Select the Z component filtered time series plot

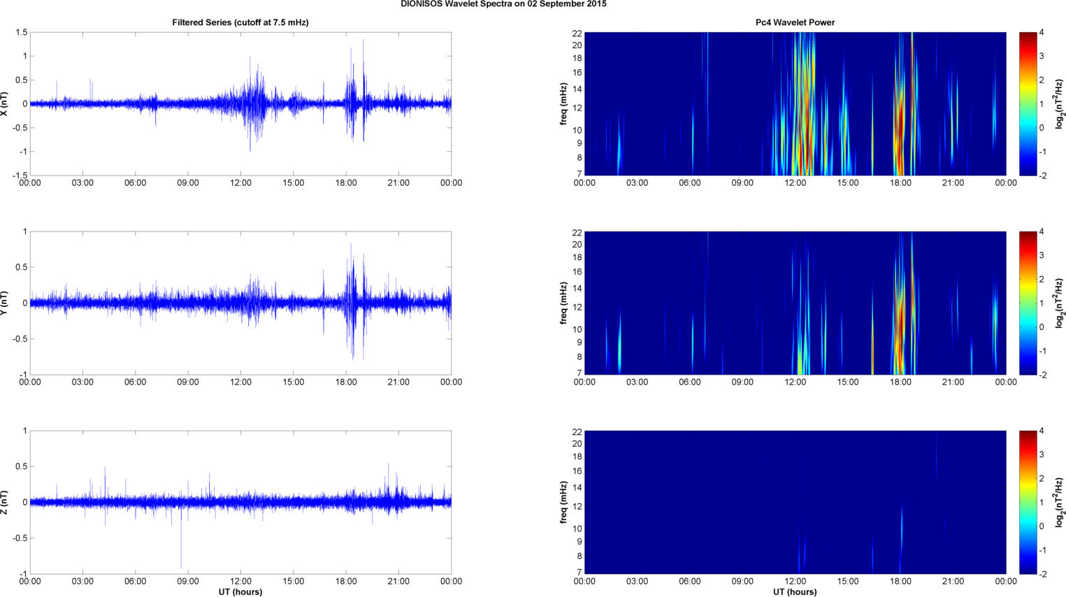[240, 502]
